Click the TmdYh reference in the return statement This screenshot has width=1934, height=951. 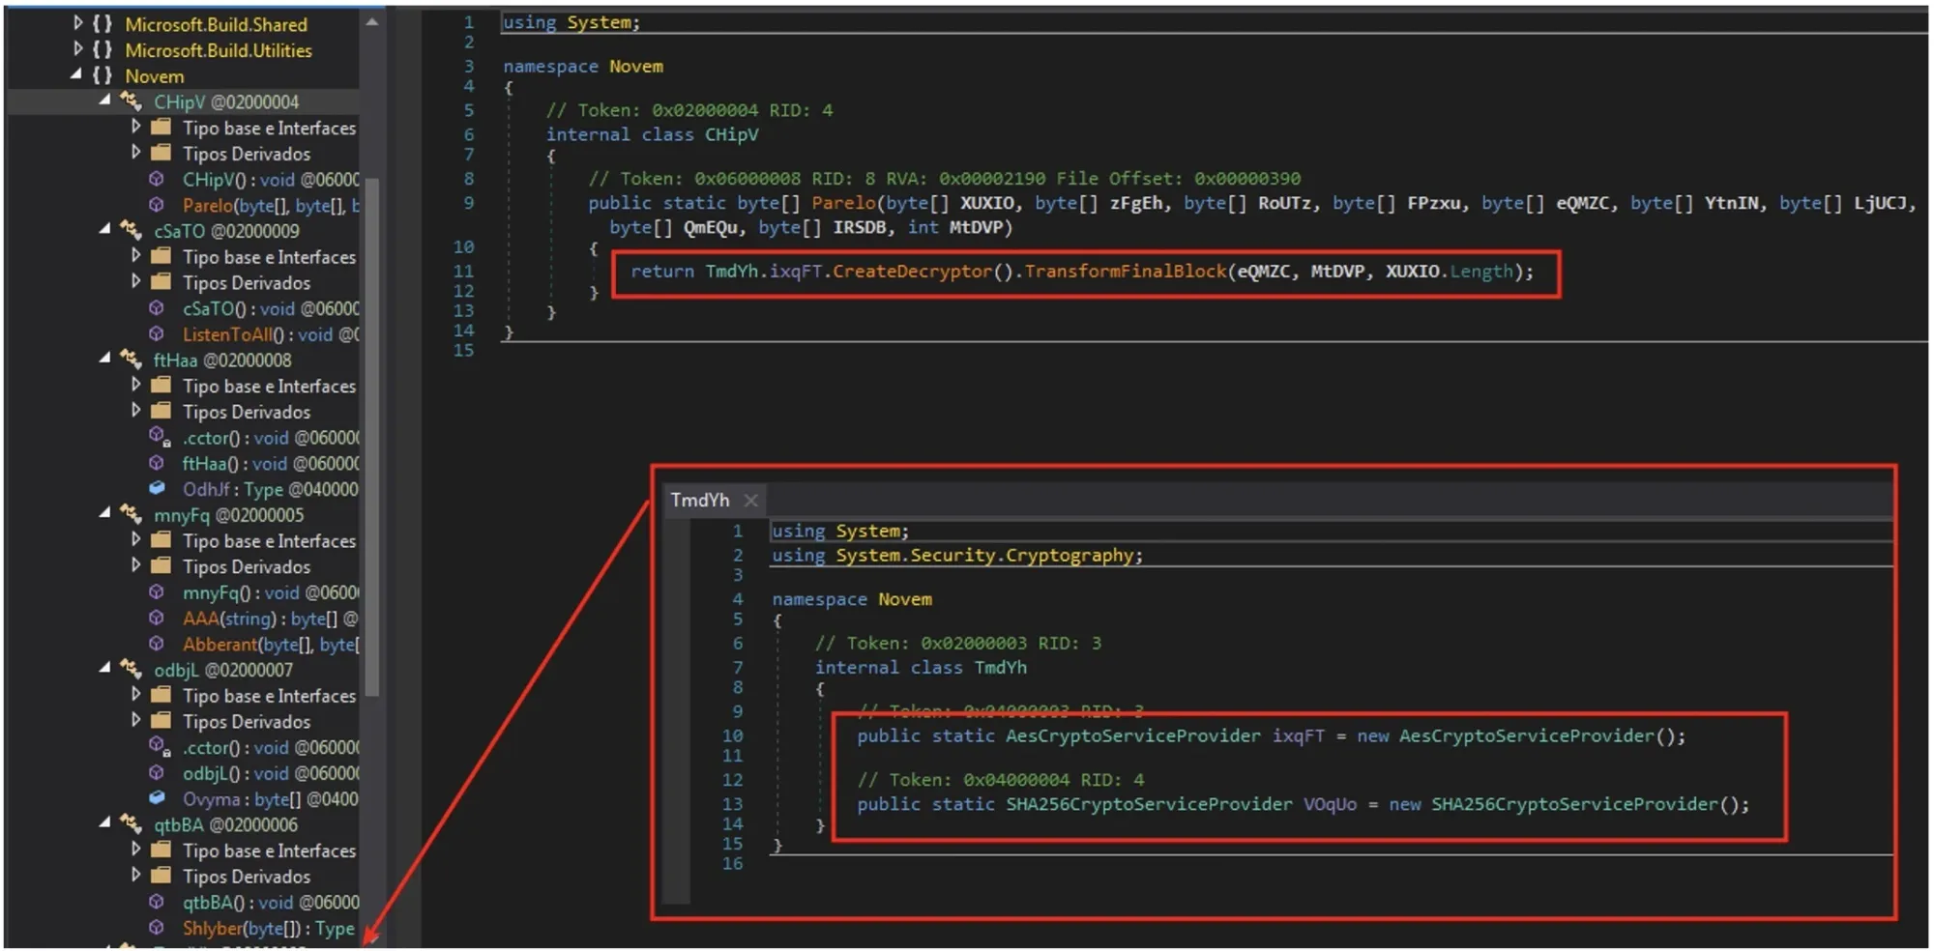[x=732, y=272]
